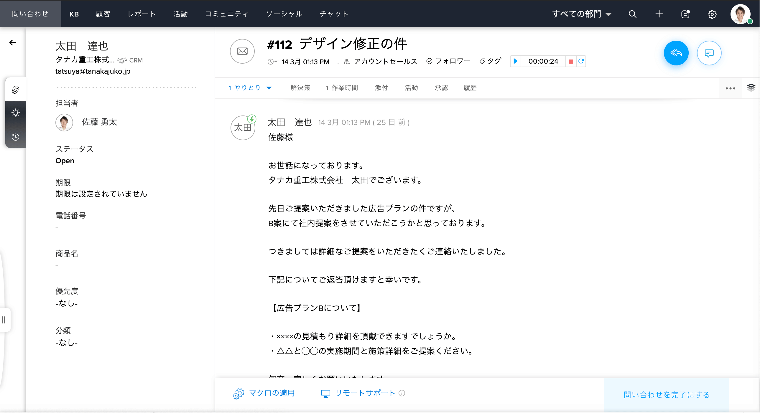760x413 pixels.
Task: Click リモートサポート link
Action: (x=365, y=393)
